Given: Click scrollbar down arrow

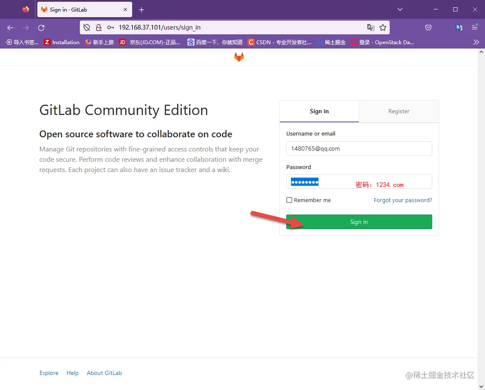Looking at the screenshot, I should click(x=481, y=386).
